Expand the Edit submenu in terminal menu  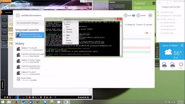pos(71,38)
